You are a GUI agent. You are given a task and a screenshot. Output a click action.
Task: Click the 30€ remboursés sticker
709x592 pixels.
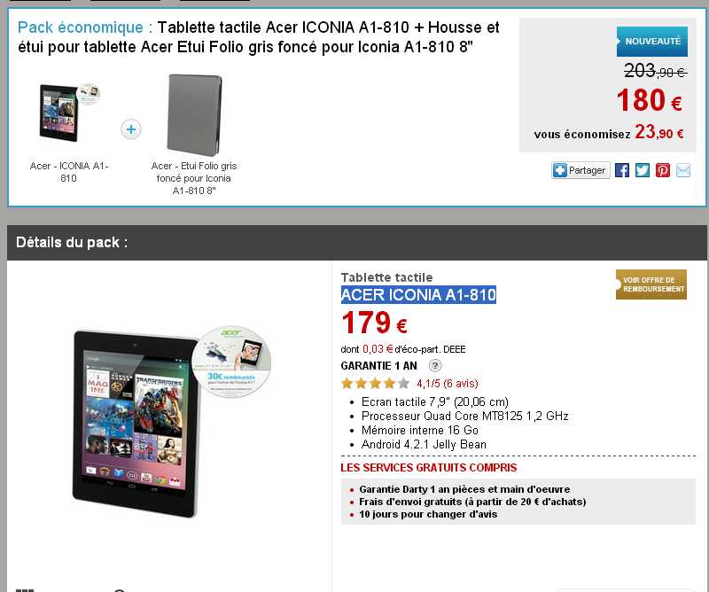click(231, 362)
